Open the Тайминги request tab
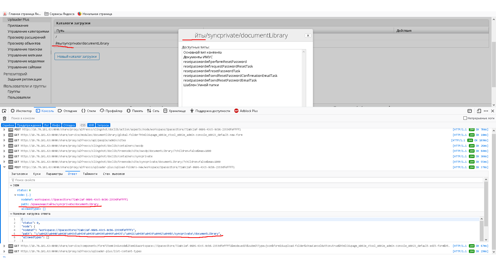 point(90,174)
